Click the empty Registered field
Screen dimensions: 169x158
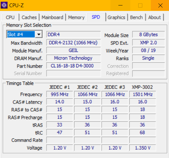coord(148,74)
